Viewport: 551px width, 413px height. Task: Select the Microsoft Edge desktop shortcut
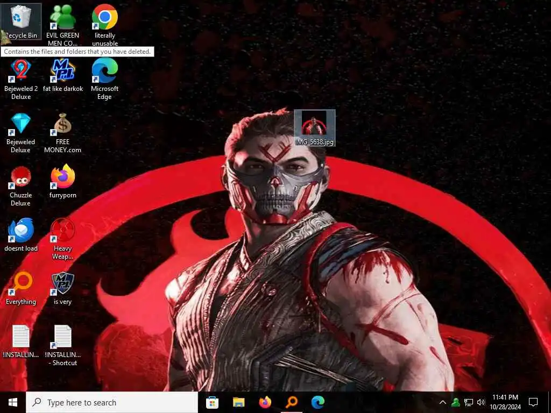[x=105, y=79]
